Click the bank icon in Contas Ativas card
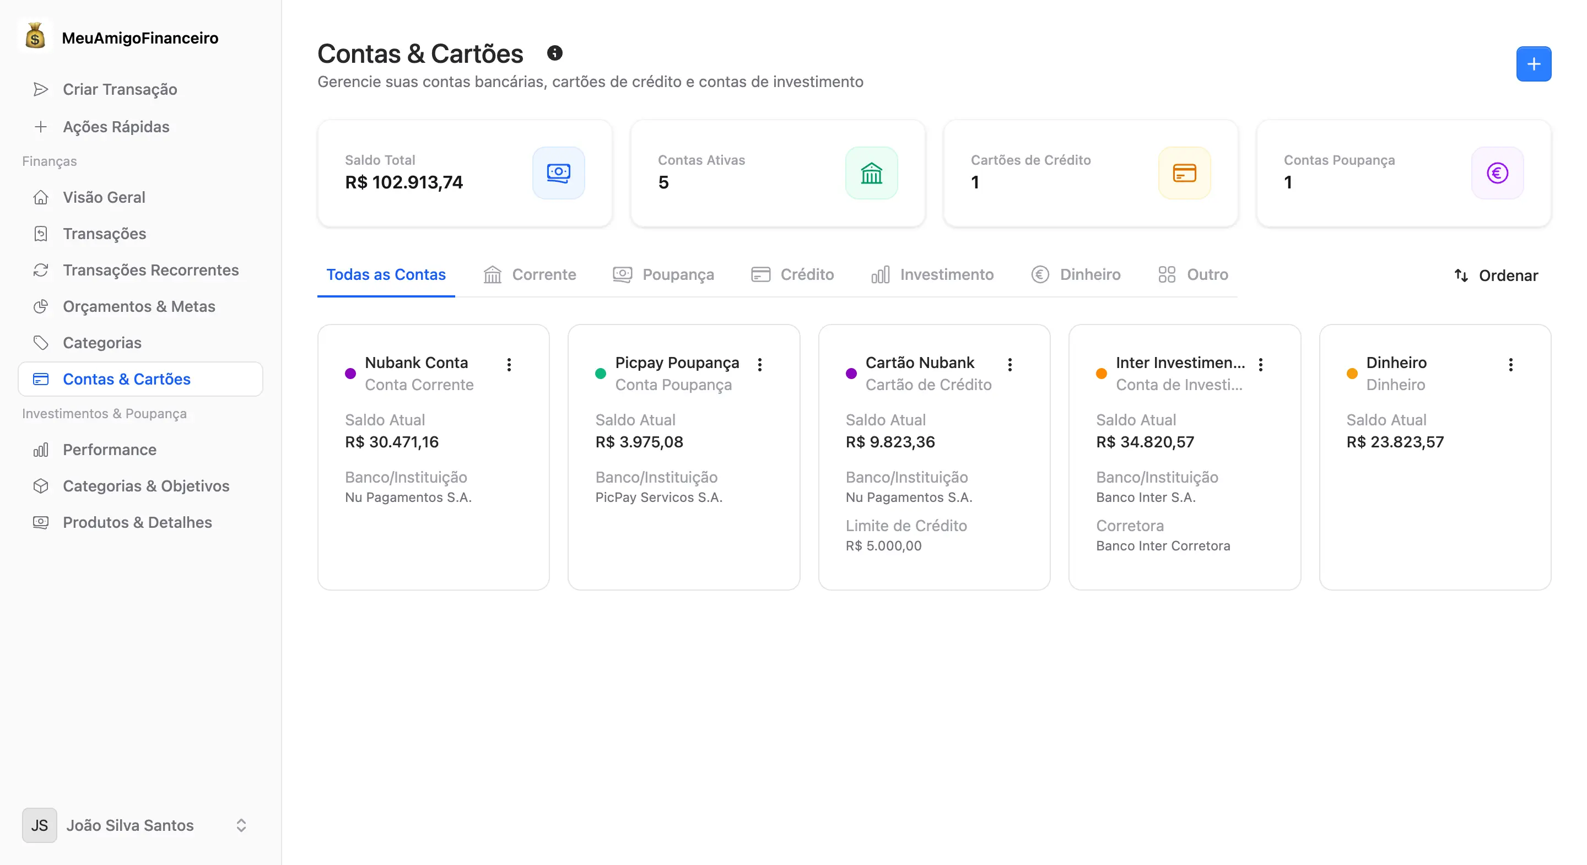 871,173
